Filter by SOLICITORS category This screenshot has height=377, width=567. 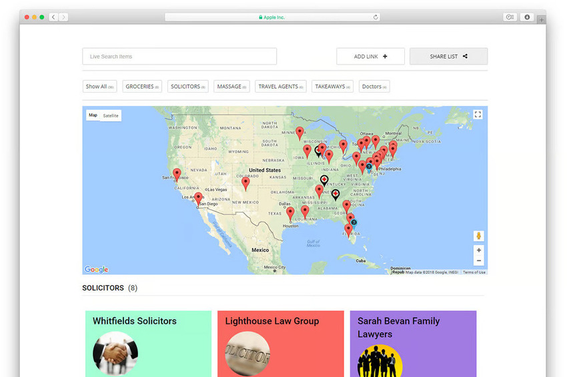(187, 87)
